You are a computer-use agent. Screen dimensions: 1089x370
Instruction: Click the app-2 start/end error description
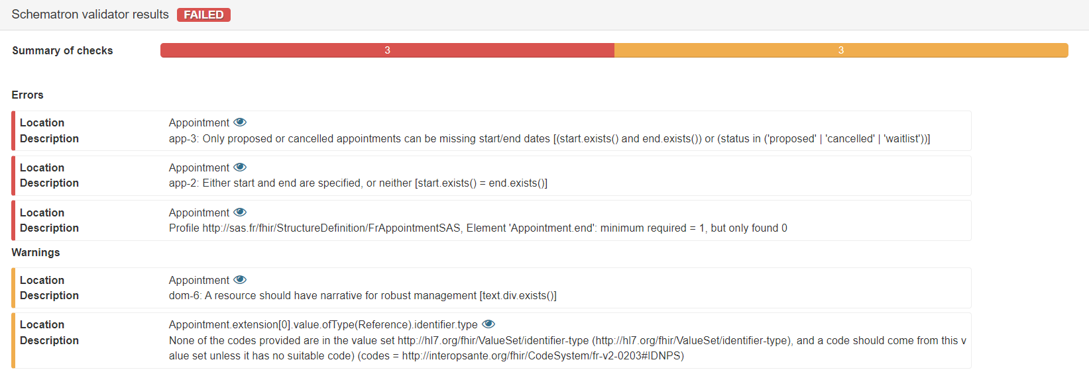pos(358,183)
